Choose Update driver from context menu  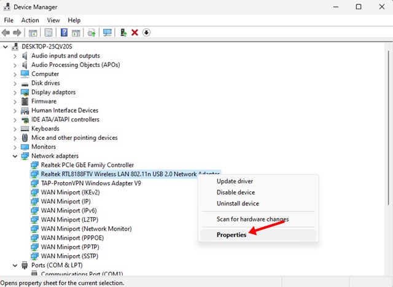tap(258, 181)
